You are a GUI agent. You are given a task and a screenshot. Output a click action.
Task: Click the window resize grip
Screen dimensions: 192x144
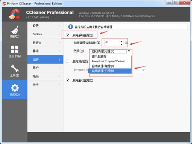coord(188,140)
